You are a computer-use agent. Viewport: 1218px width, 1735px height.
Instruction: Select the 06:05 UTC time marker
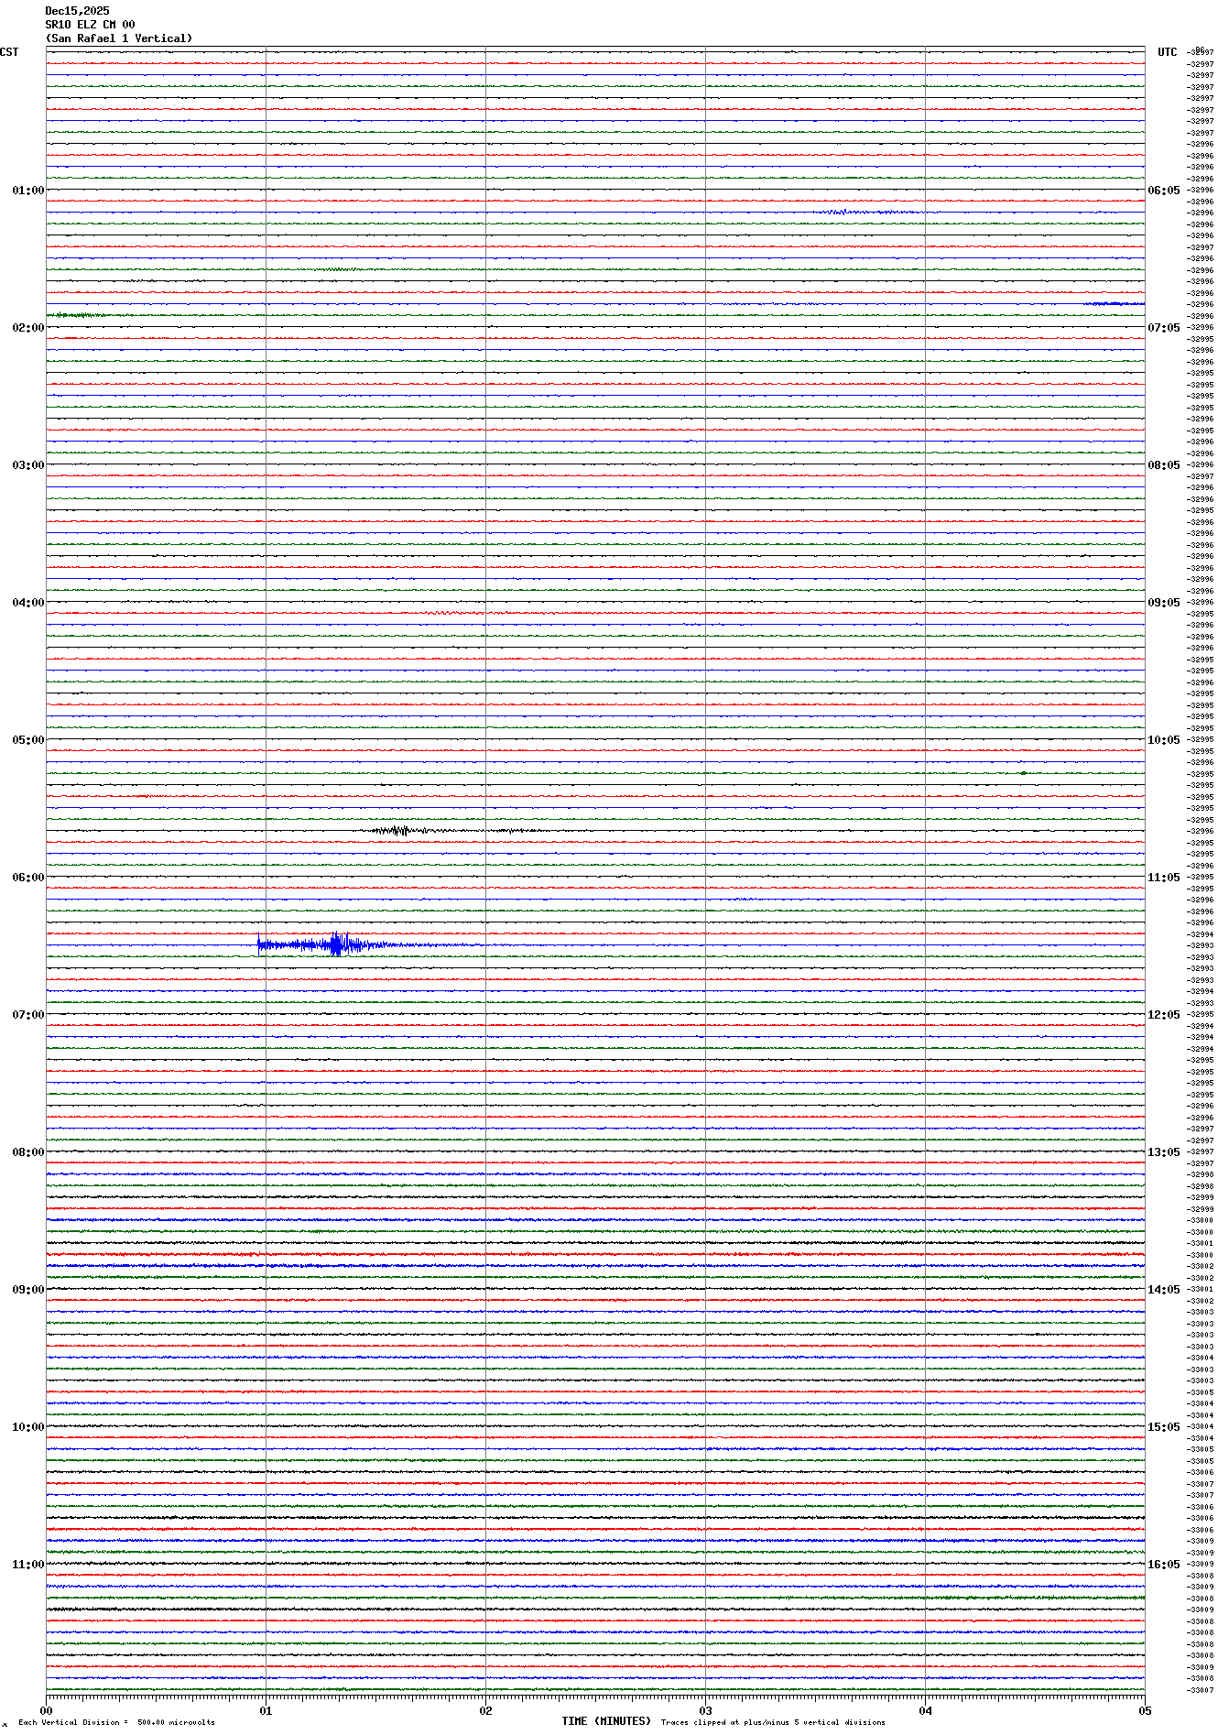pyautogui.click(x=1164, y=191)
